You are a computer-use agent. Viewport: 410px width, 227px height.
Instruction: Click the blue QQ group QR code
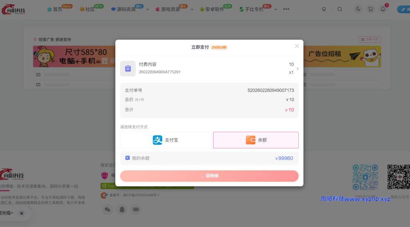[x=365, y=177]
